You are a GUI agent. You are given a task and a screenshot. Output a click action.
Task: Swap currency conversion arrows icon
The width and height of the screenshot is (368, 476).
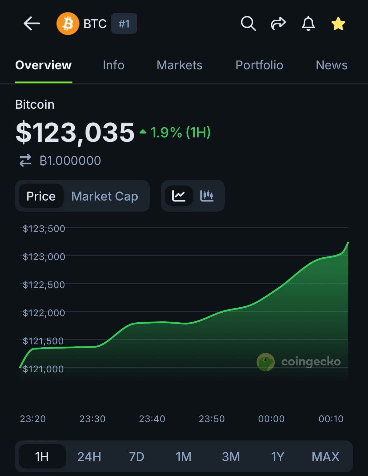coord(25,160)
